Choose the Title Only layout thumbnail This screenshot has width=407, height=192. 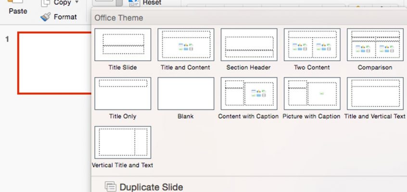(x=123, y=94)
